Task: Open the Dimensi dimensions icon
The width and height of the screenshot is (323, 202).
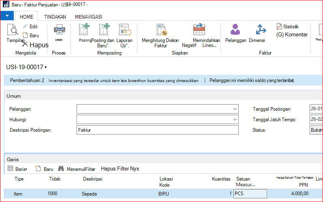Action: point(261,29)
